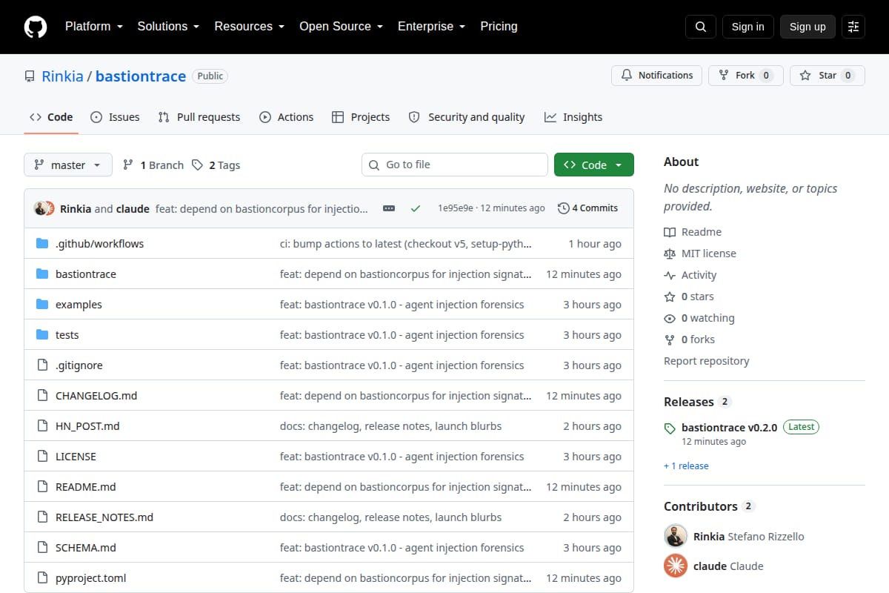Click the file icon beside README.md row
The width and height of the screenshot is (889, 593).
[42, 487]
